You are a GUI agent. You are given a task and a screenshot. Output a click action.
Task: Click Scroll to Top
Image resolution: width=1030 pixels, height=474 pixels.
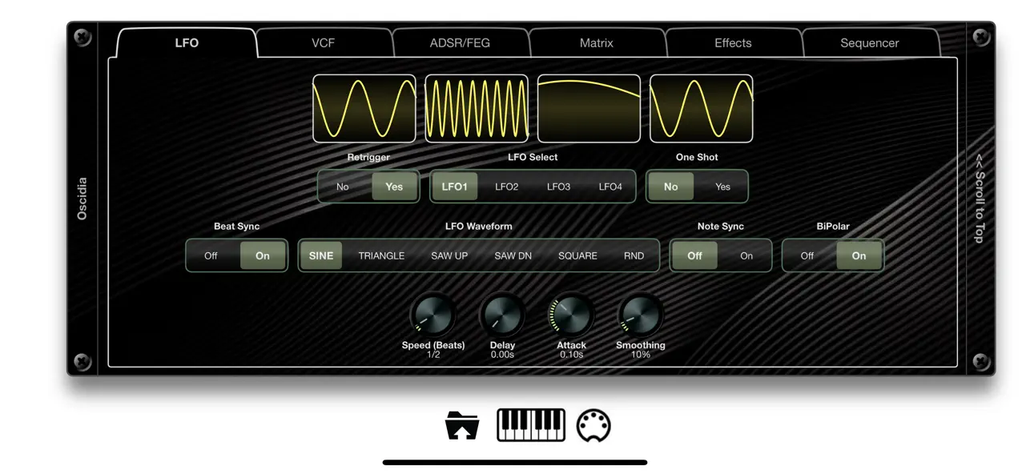pos(980,199)
